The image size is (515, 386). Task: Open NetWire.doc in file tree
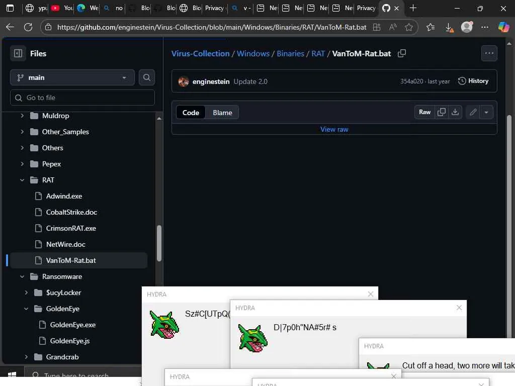(x=66, y=244)
